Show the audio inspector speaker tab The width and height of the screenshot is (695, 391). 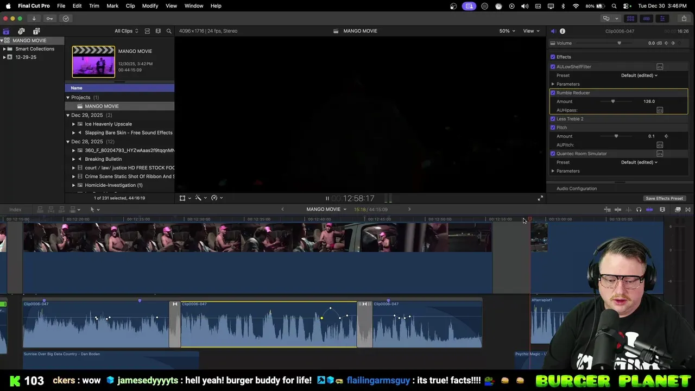[x=553, y=31]
